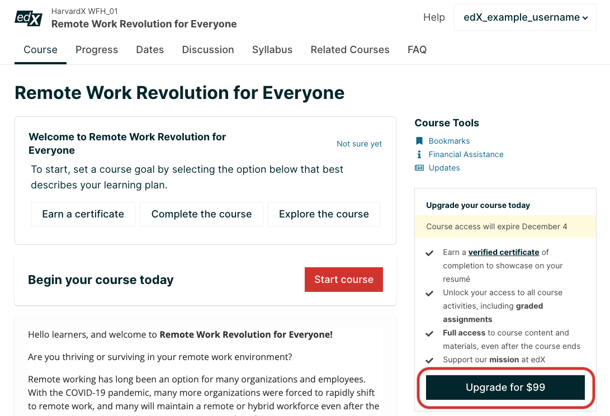
Task: Select the Earn a certificate goal
Action: click(x=83, y=214)
